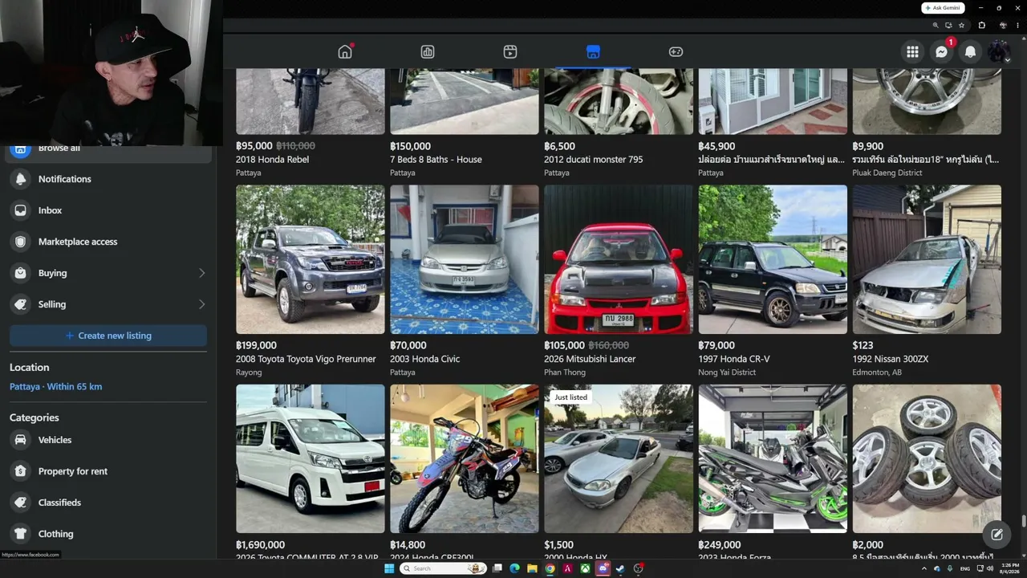Viewport: 1027px width, 578px height.
Task: Open the browser extensions puzzle icon
Action: click(x=981, y=25)
